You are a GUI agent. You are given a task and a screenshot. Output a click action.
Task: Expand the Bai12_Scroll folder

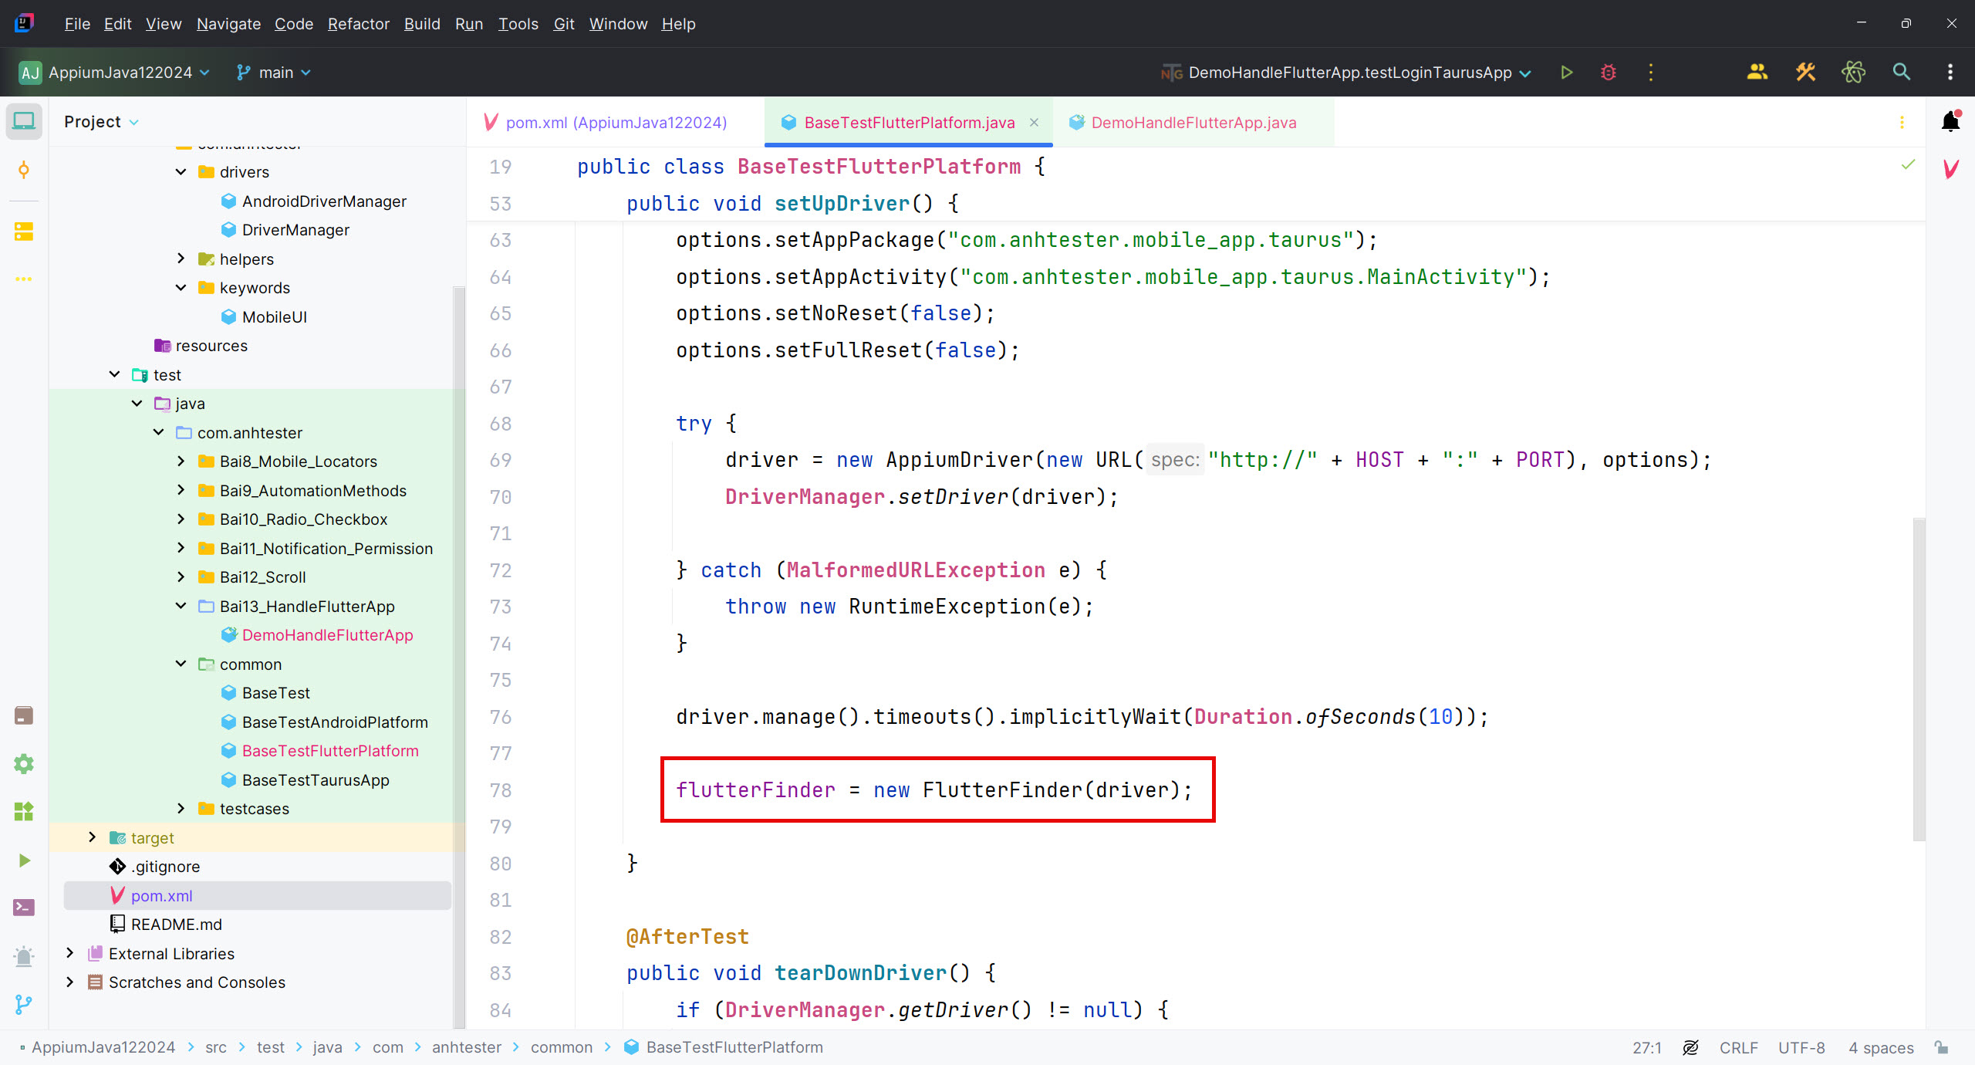point(181,577)
